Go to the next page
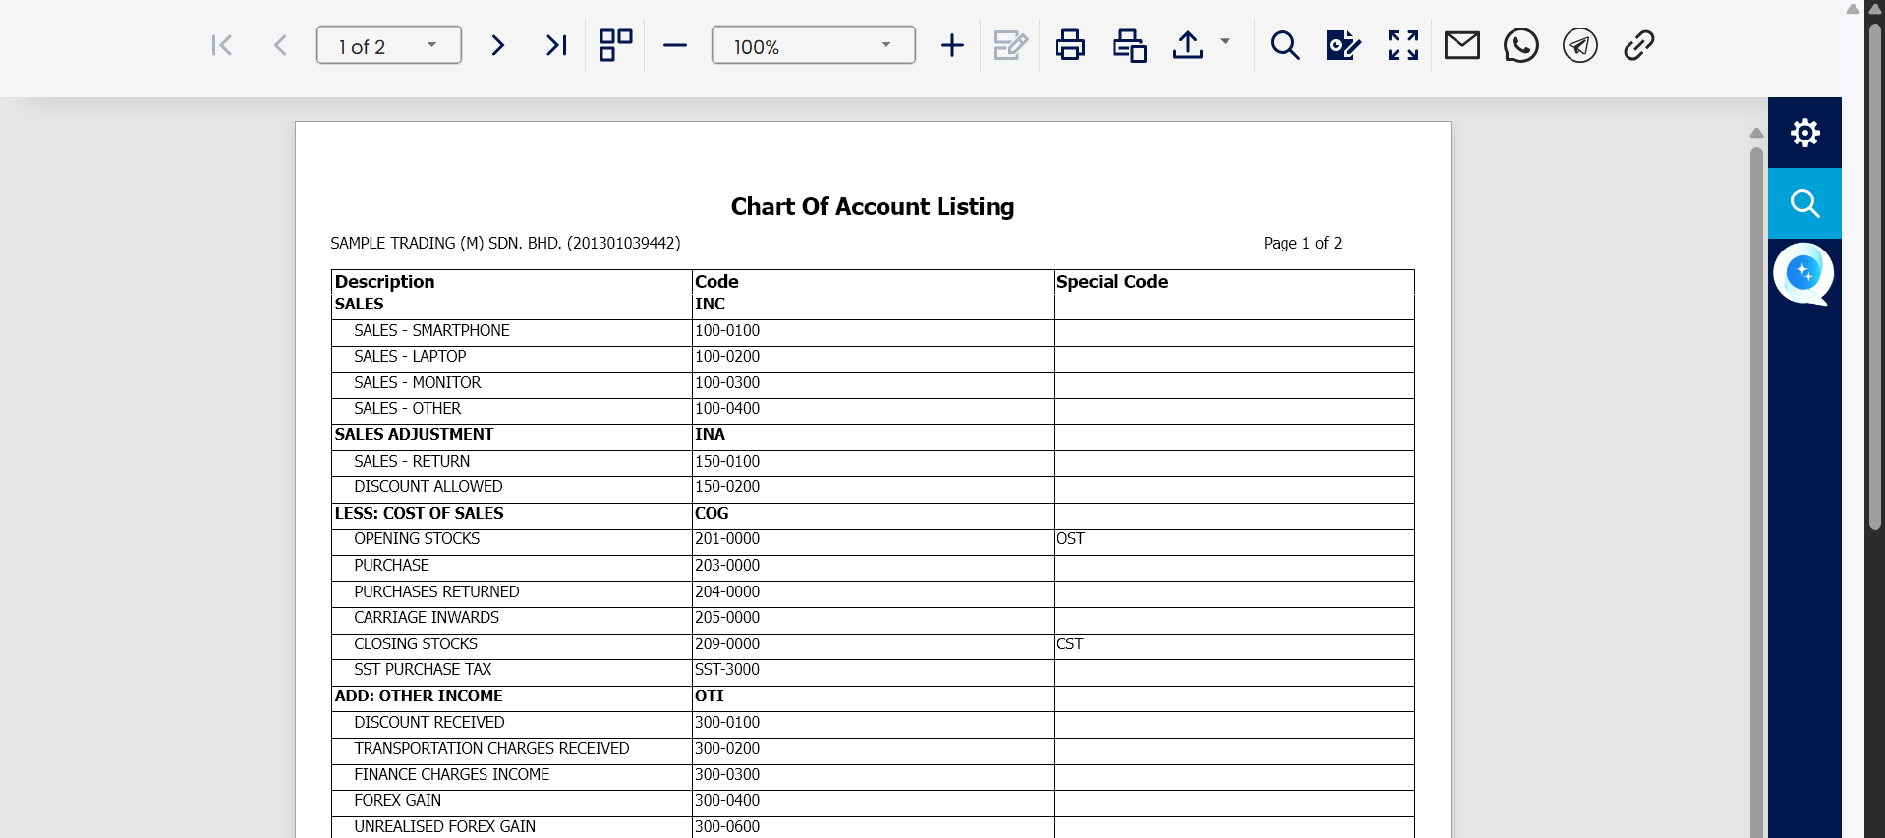This screenshot has height=838, width=1885. click(497, 45)
